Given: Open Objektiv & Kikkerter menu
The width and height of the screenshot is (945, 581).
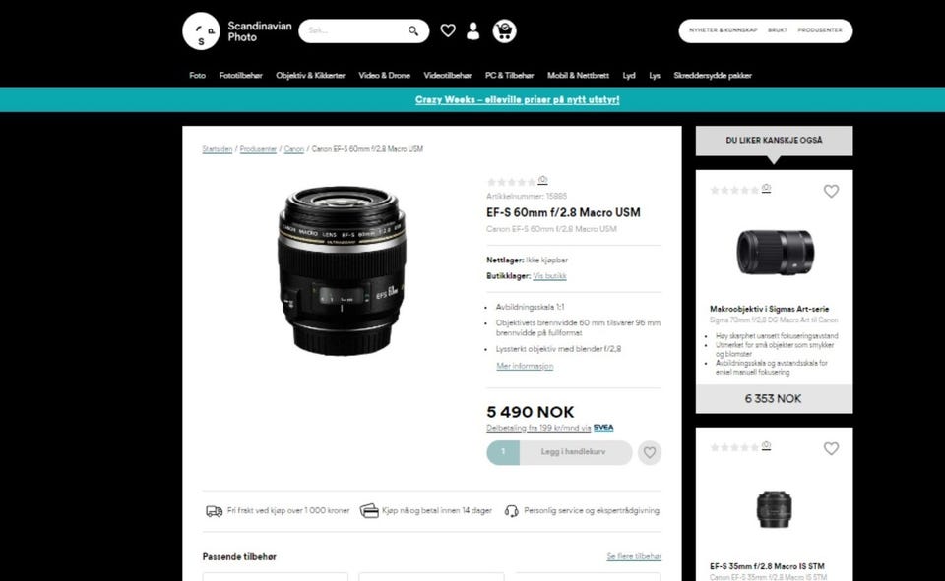Looking at the screenshot, I should click(x=310, y=76).
